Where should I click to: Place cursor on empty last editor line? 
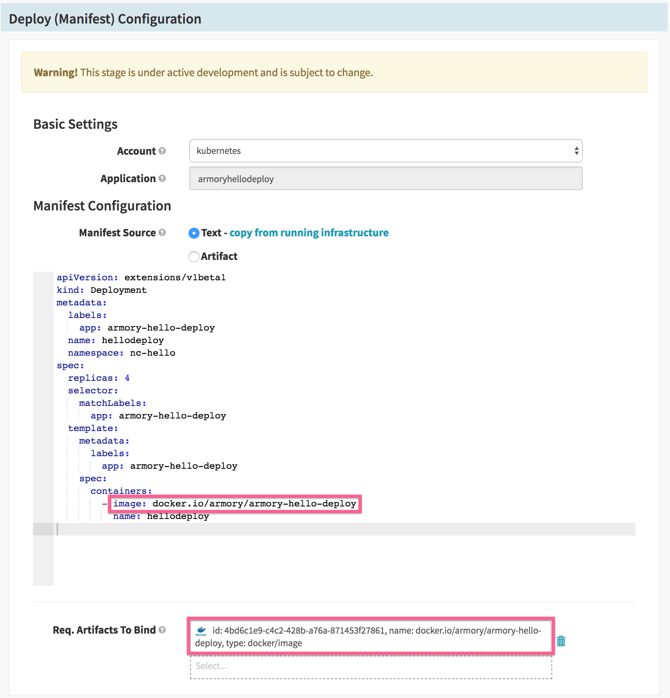tap(346, 529)
